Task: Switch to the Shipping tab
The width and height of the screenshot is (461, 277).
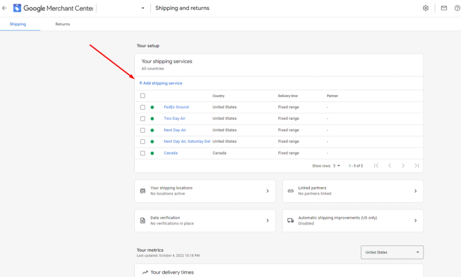Action: [x=18, y=24]
